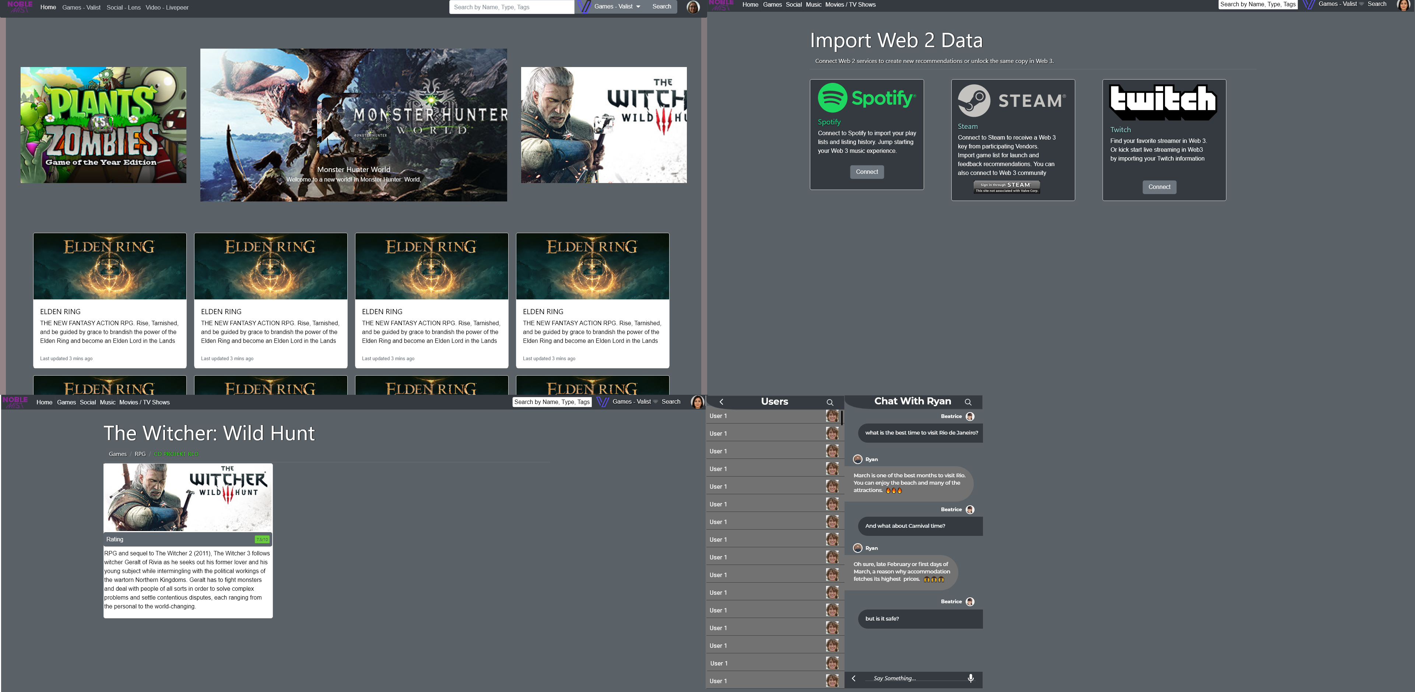The width and height of the screenshot is (1415, 692).
Task: Click Beatrice's avatar above the Rio de Janeiro message
Action: [x=970, y=416]
